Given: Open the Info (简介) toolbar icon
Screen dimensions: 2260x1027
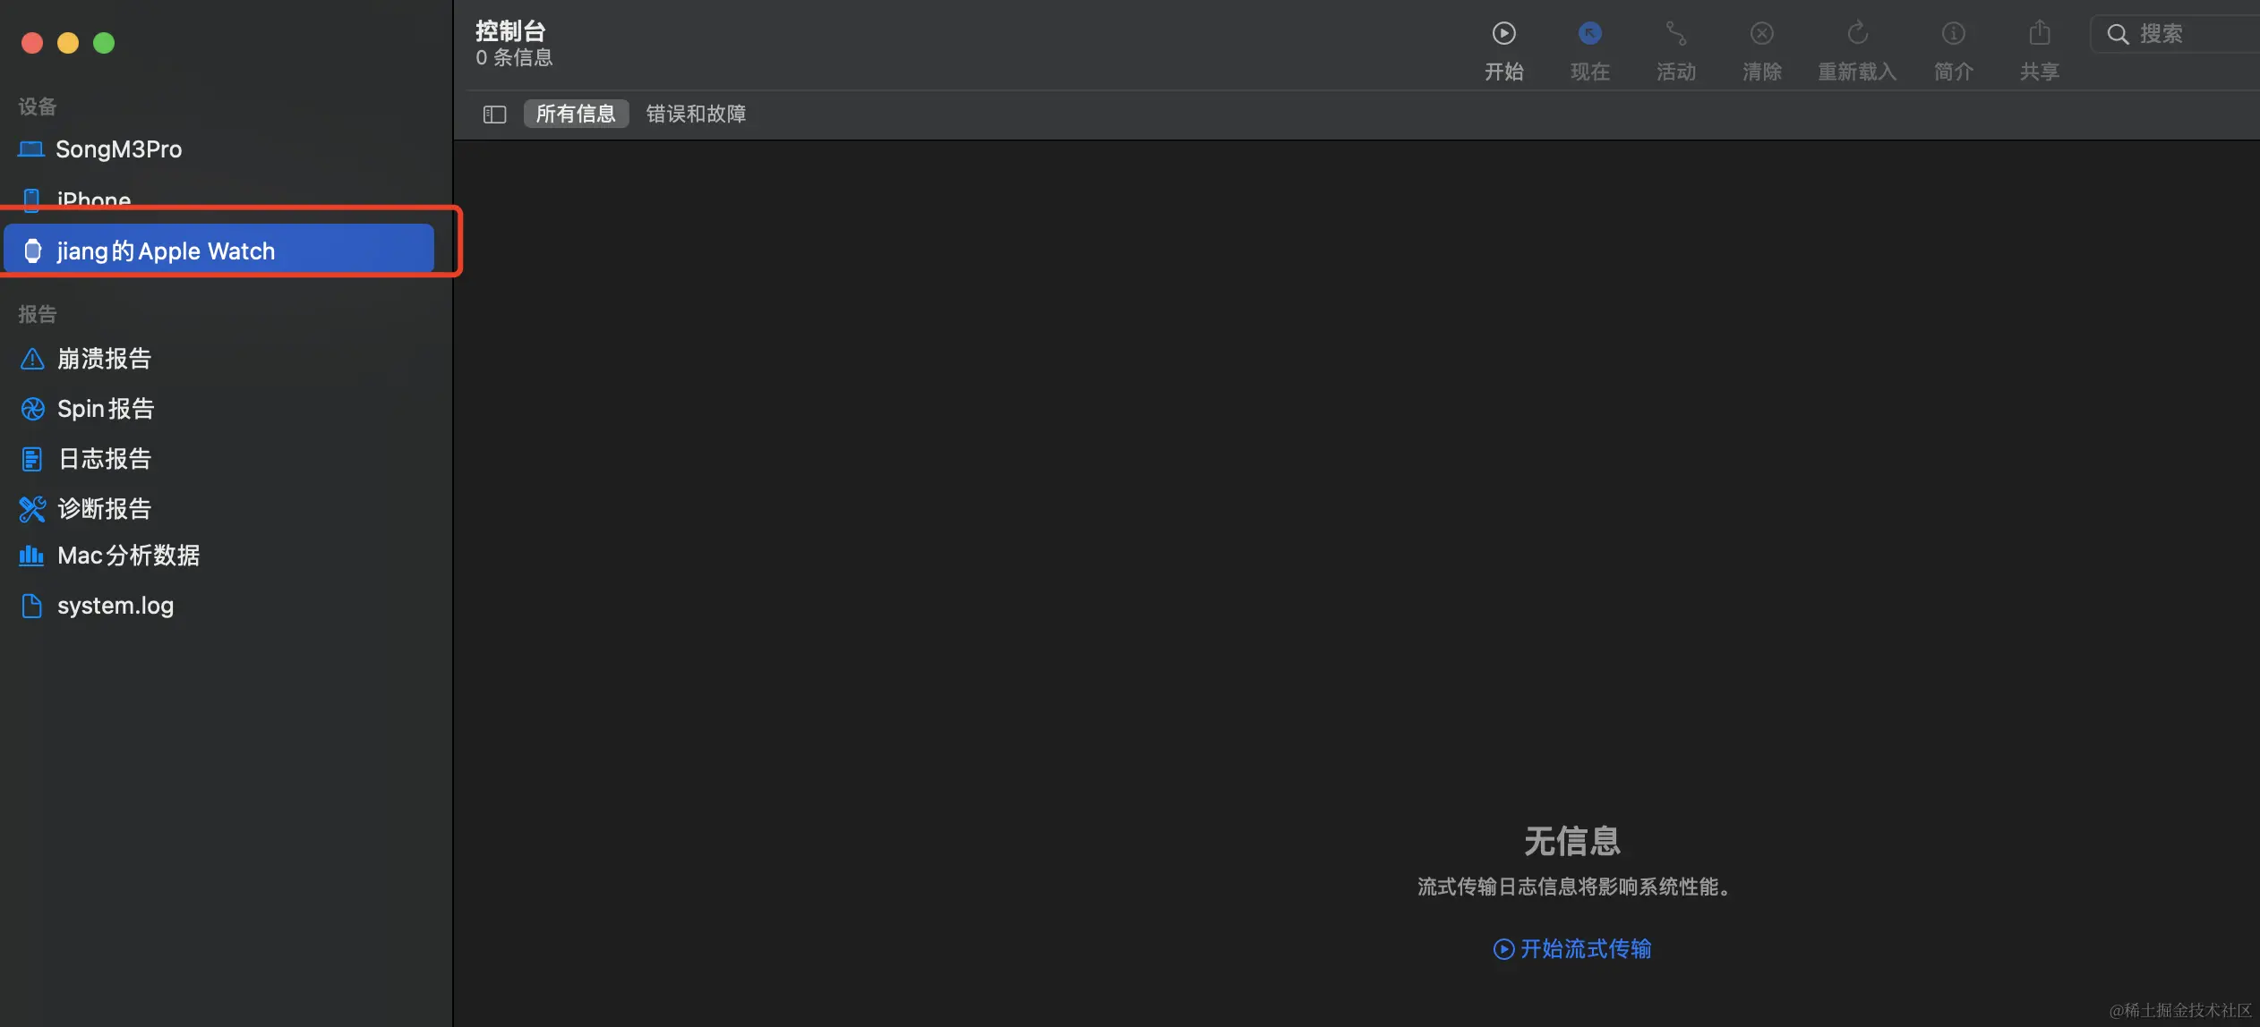Looking at the screenshot, I should [1953, 34].
